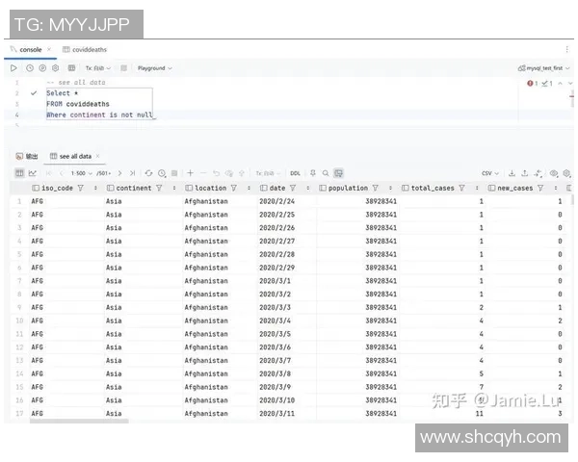Open query history clock icon
This screenshot has width=578, height=462.
click(x=30, y=68)
